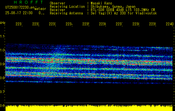175x111 pixels.
Task: Click the kHz axis unit label
Action: pyautogui.click(x=3, y=23)
